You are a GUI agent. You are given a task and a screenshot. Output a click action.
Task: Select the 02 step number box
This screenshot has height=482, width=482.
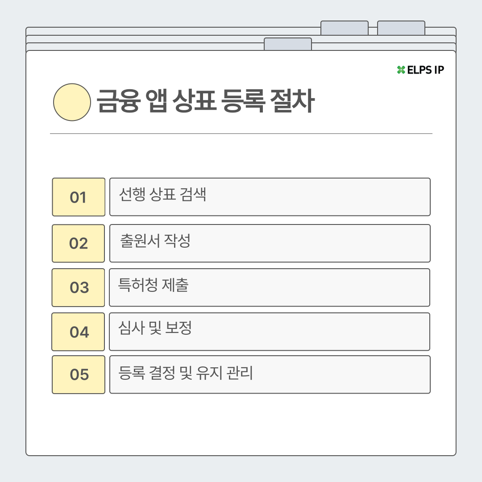pos(79,243)
